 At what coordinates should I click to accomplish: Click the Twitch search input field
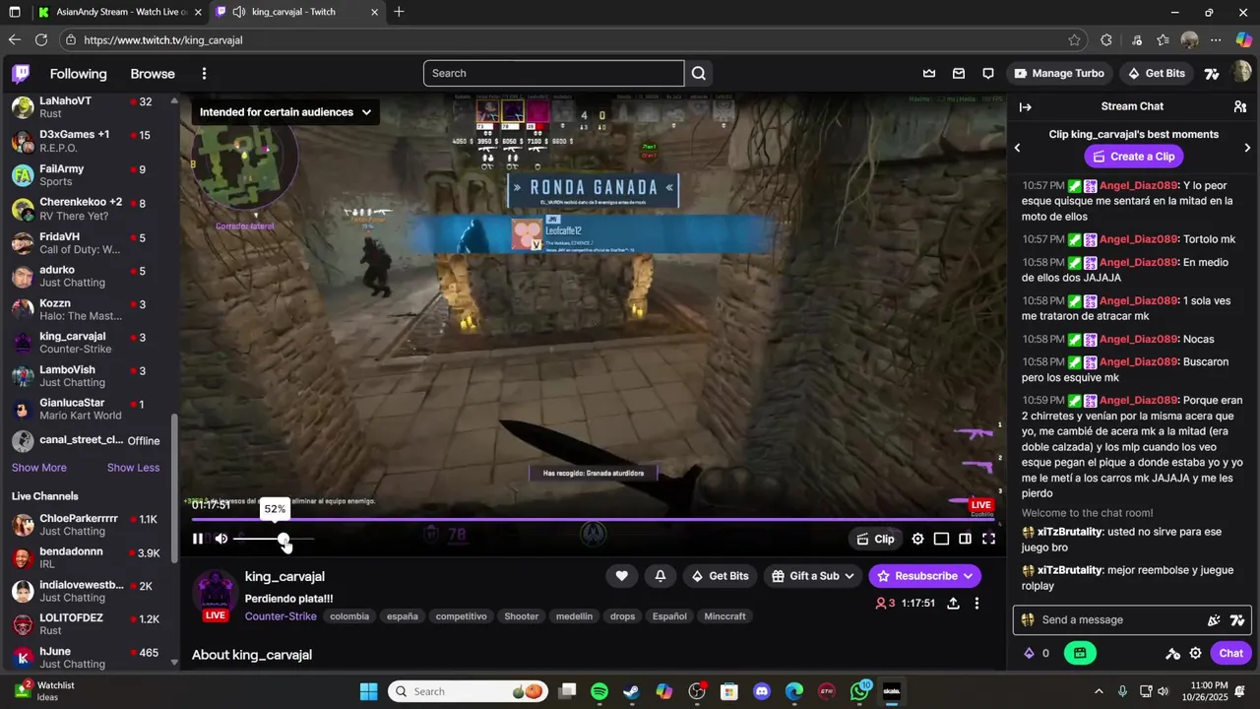coord(553,73)
